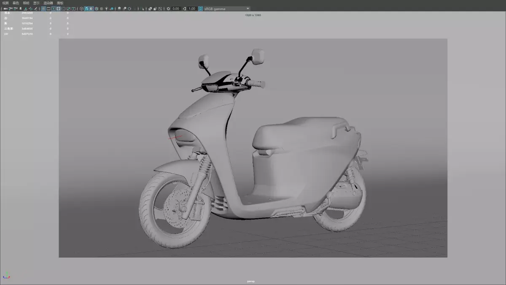The height and width of the screenshot is (285, 506).
Task: Enable wireframe shading cube icon
Action: click(x=81, y=8)
